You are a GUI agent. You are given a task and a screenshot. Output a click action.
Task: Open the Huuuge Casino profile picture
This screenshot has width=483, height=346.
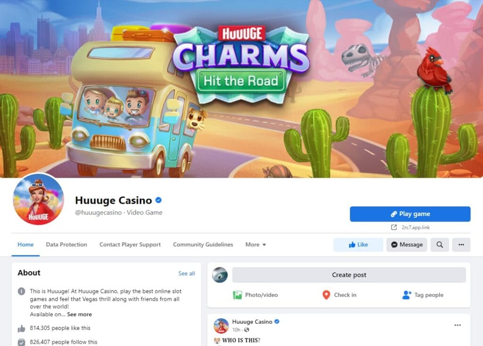coord(39,199)
